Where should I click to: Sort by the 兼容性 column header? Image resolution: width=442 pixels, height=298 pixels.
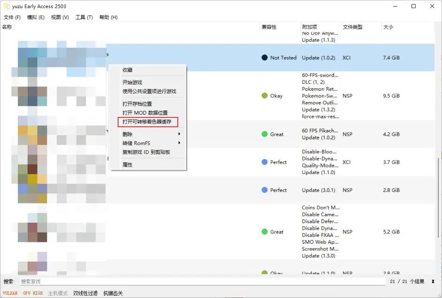pos(269,27)
